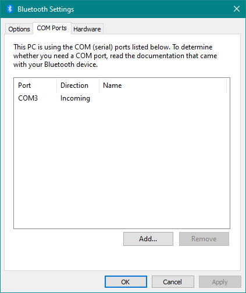Cancel the Bluetooth Settings changes
The image size is (246, 293).
(x=173, y=282)
